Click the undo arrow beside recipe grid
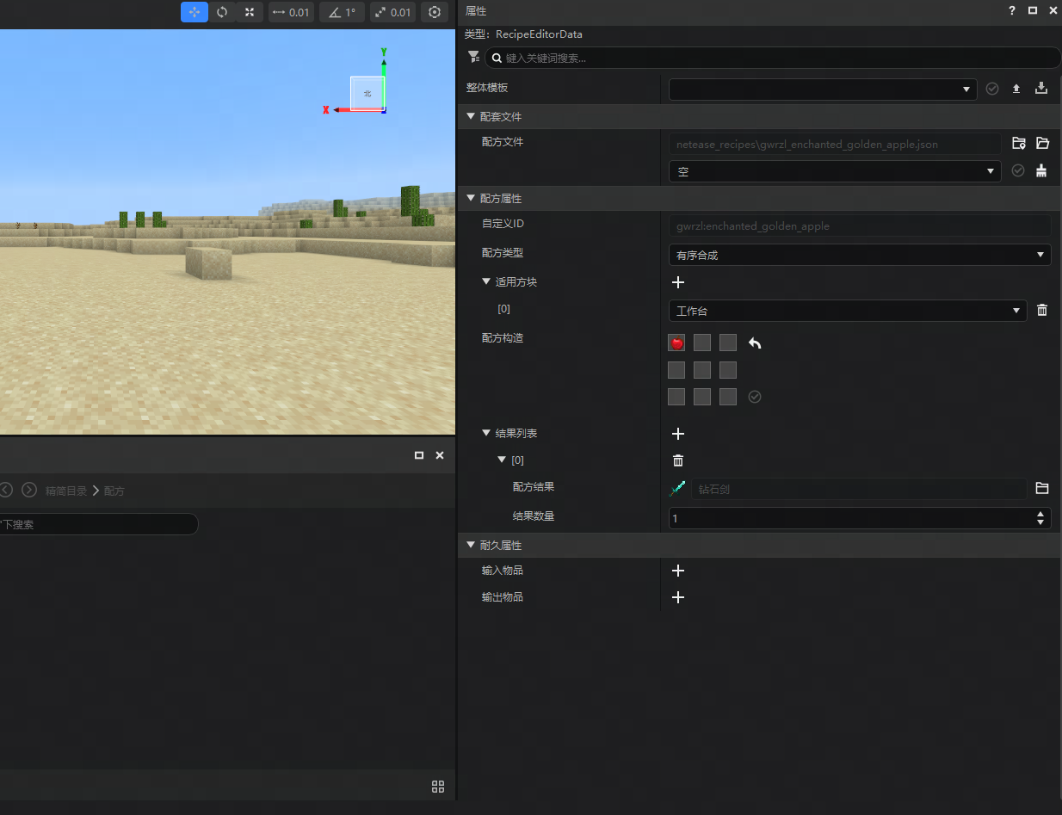The image size is (1062, 815). tap(755, 343)
